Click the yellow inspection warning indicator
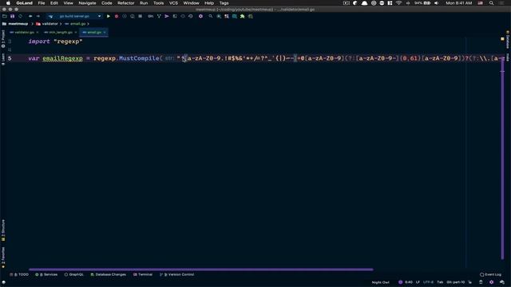Viewport: 511px width, 287px height. [x=502, y=39]
